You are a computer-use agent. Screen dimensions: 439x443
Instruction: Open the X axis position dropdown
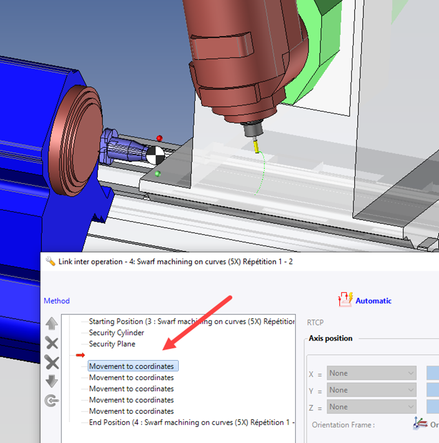click(371, 373)
